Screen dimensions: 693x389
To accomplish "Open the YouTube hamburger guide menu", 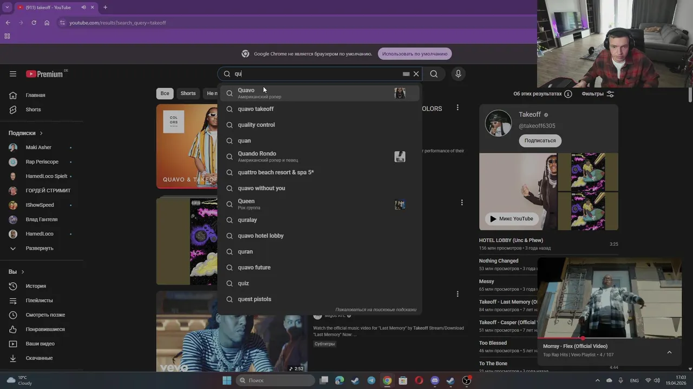I will pos(13,74).
